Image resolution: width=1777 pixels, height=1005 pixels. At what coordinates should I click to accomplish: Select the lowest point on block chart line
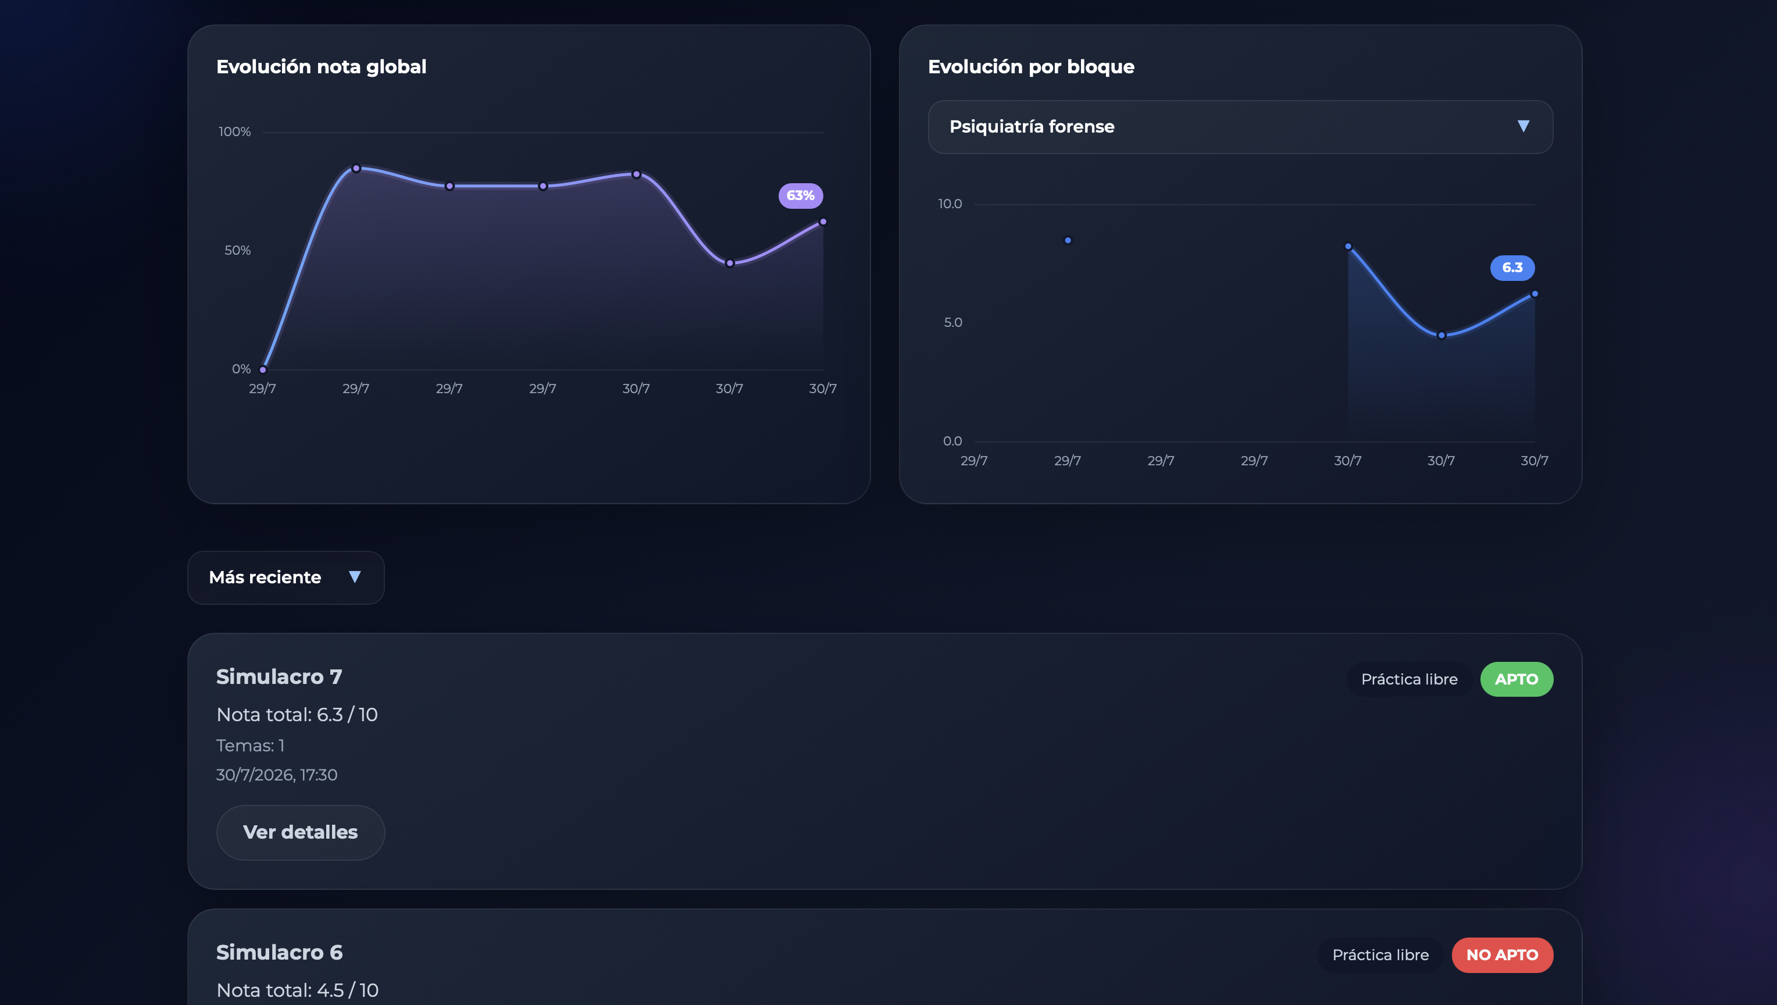click(x=1441, y=336)
